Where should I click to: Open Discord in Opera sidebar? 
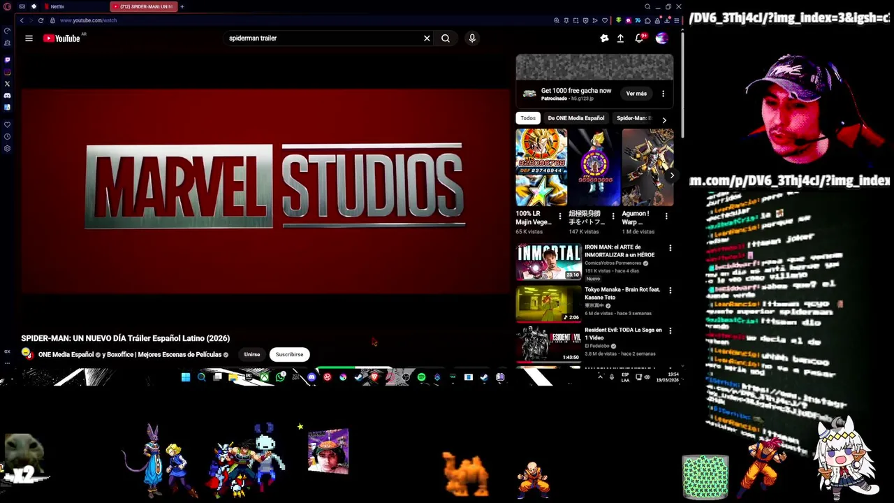7,96
